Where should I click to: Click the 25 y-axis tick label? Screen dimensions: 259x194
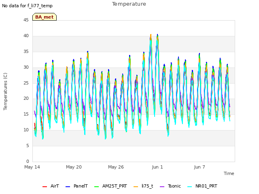pyautogui.click(x=26, y=83)
